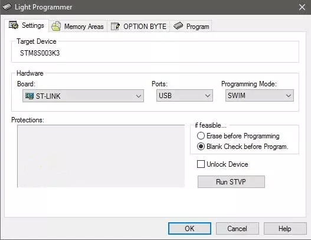
Task: Open the OPTION BYTE tab
Action: tap(139, 26)
